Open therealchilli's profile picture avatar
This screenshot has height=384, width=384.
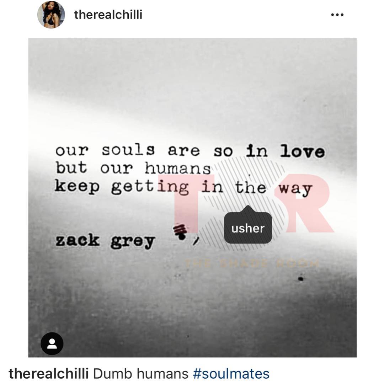pyautogui.click(x=51, y=15)
